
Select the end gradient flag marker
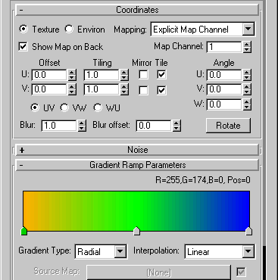pyautogui.click(x=248, y=231)
